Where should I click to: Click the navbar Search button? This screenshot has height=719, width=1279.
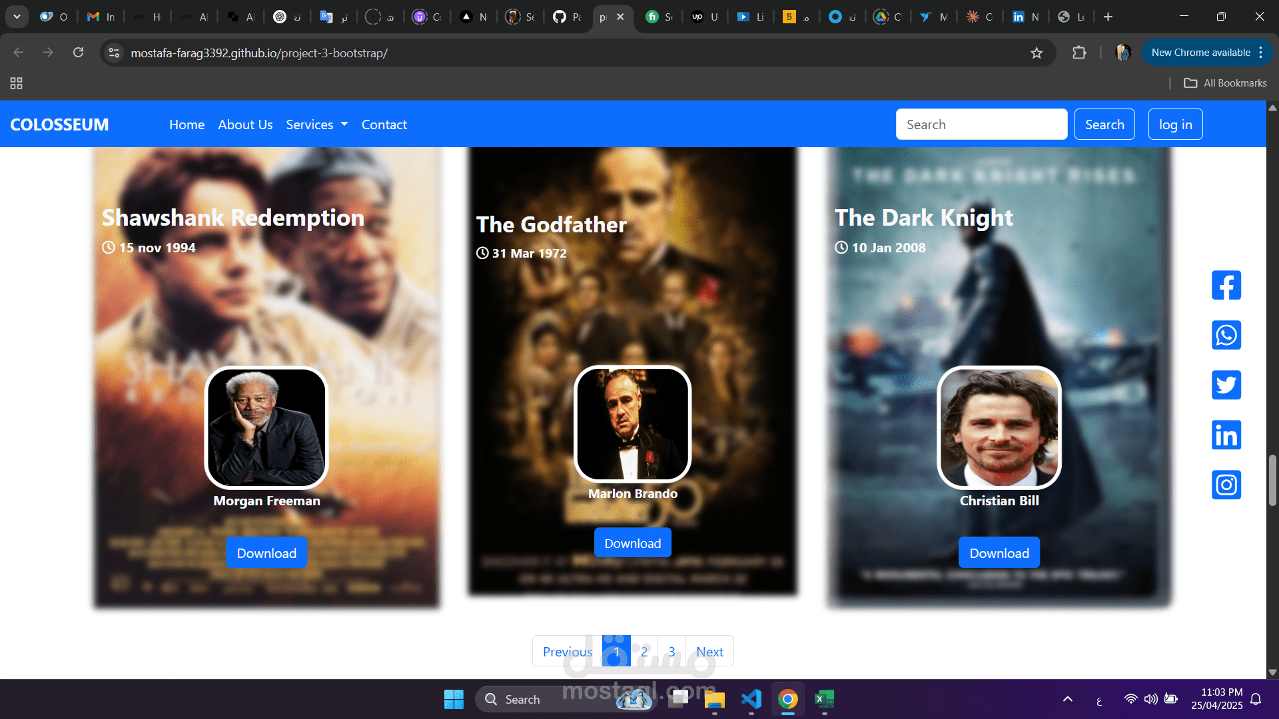pos(1104,124)
